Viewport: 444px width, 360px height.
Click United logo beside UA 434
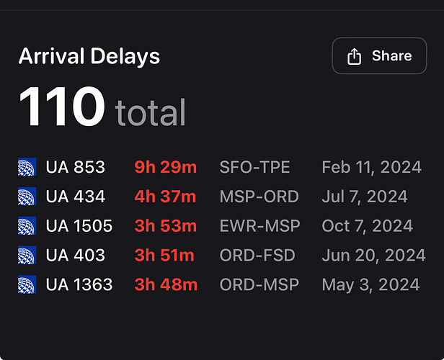click(x=27, y=197)
